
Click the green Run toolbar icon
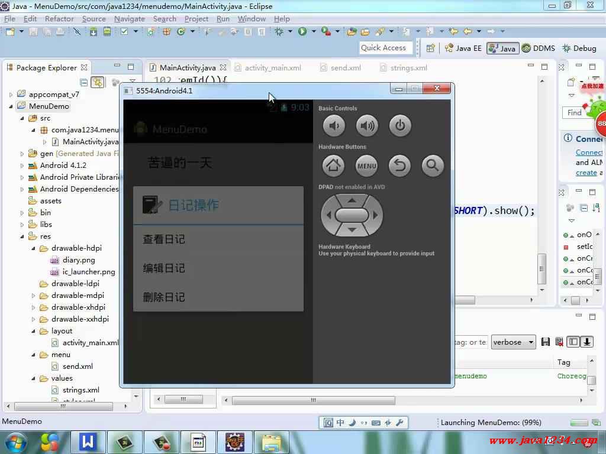click(302, 31)
